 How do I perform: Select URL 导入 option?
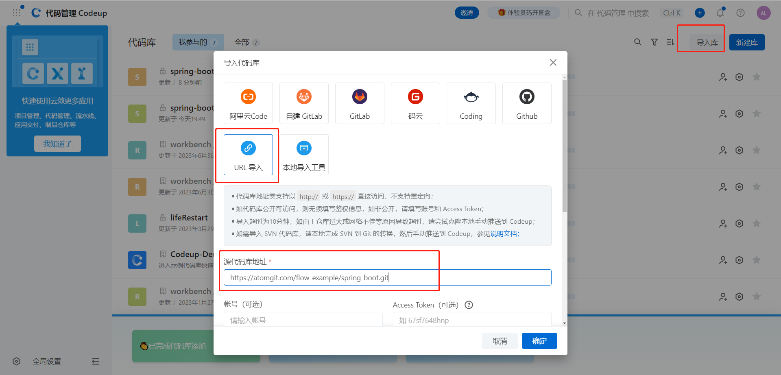coord(248,155)
